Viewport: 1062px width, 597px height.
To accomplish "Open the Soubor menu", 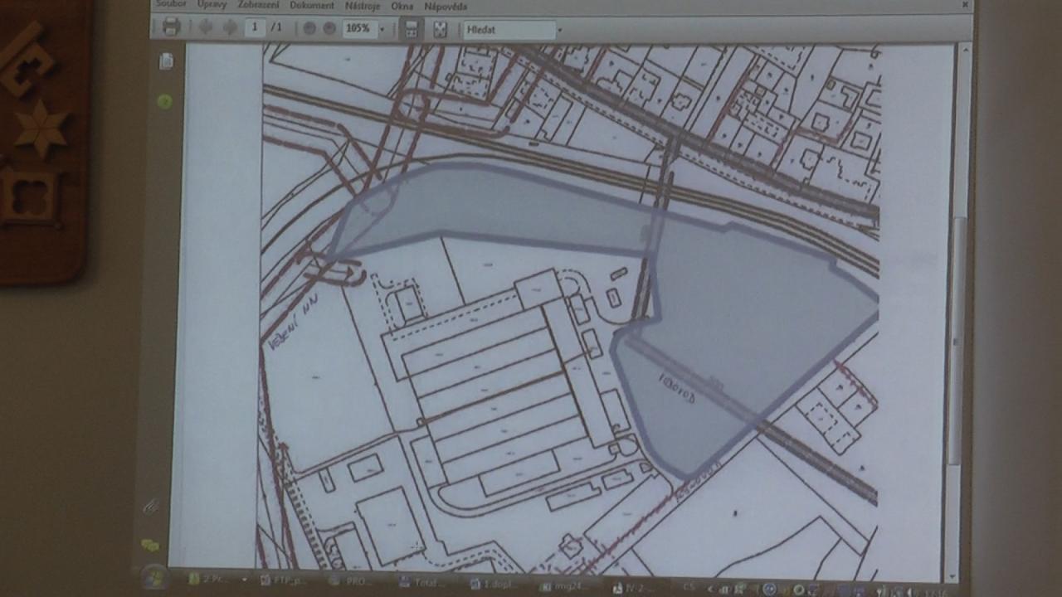I will pos(171,5).
